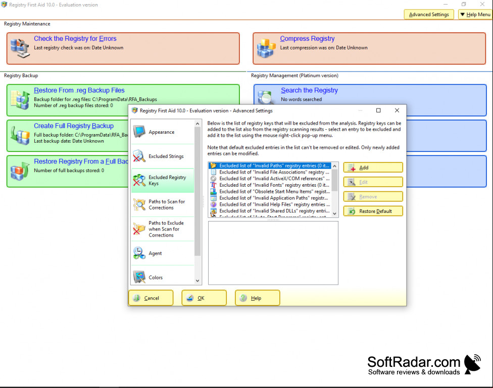
Task: Click the Restore From .reg Backup Files icon
Action: click(x=20, y=99)
